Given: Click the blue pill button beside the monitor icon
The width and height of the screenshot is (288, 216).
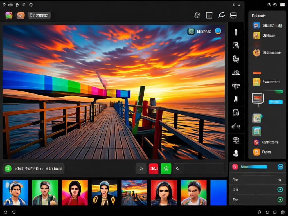Looking at the screenshot, I should coord(276,102).
